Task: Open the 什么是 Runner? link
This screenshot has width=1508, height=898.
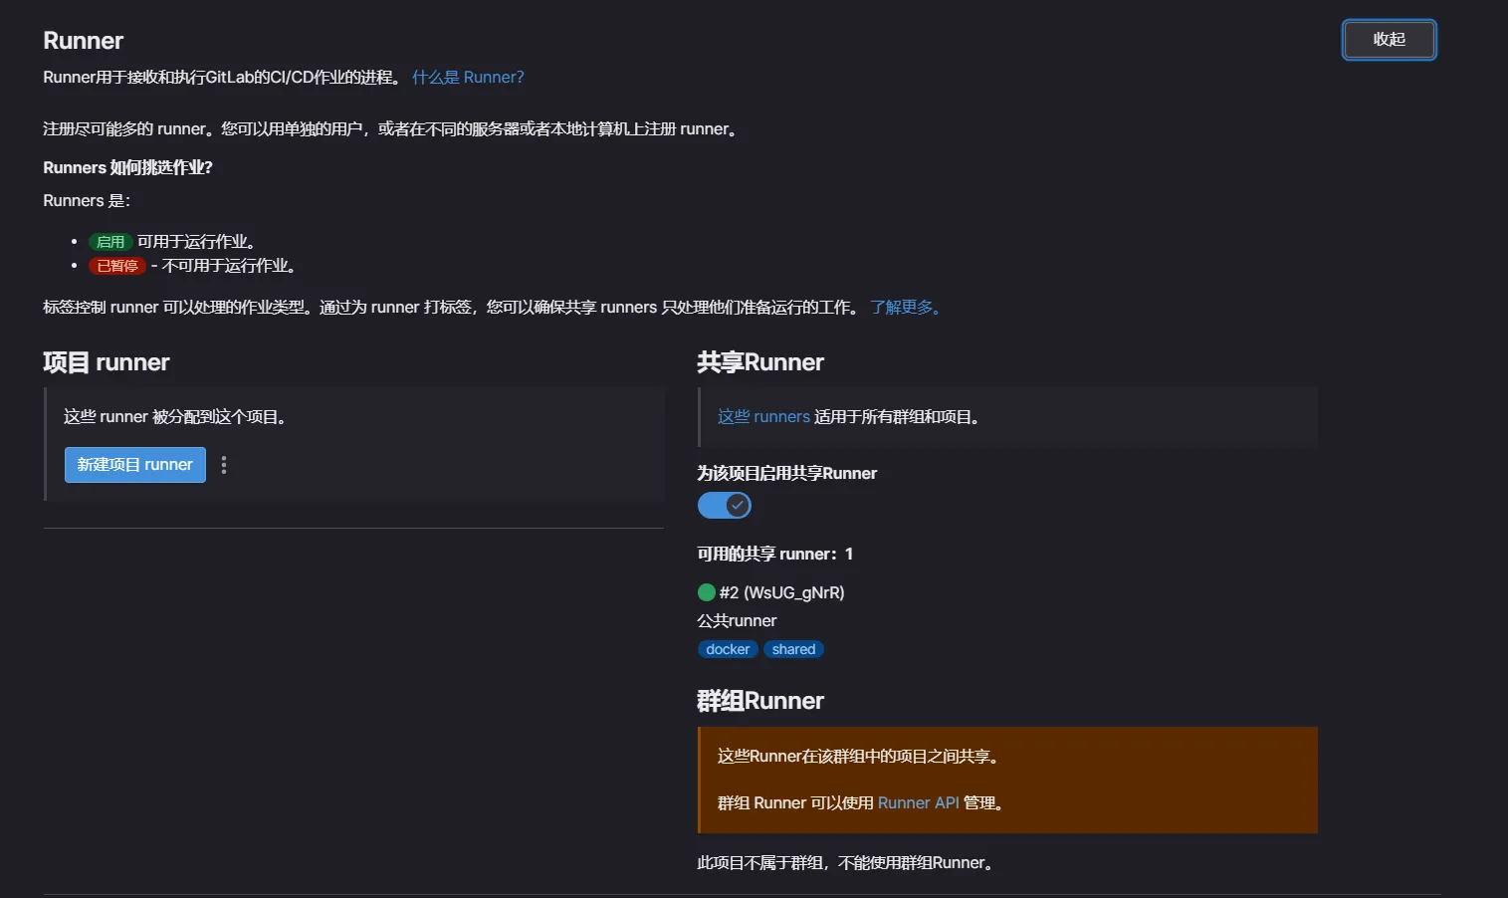Action: point(468,78)
